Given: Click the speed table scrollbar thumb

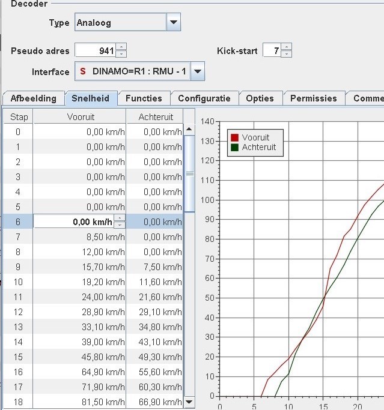Looking at the screenshot, I should click(189, 173).
